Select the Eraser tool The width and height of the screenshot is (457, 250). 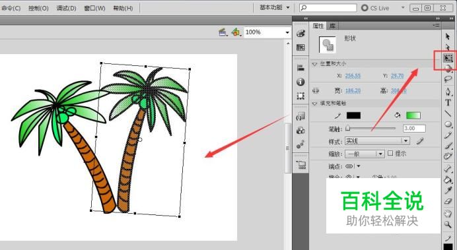point(448,201)
